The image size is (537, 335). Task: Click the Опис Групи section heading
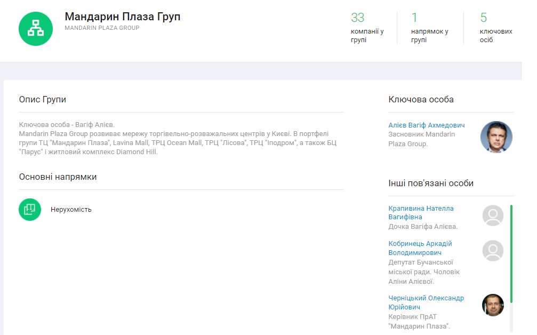(43, 100)
